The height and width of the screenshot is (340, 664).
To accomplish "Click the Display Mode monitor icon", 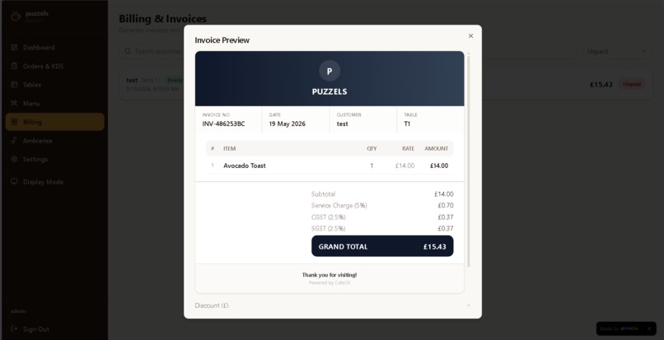I will point(14,182).
